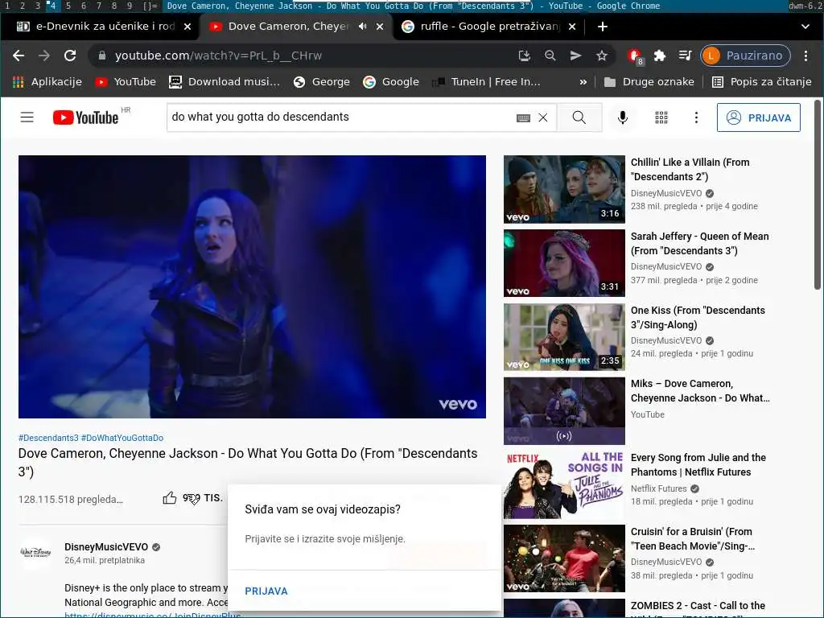Open Popis za čitanje reading list
Screen dimensions: 824x618
(761, 81)
